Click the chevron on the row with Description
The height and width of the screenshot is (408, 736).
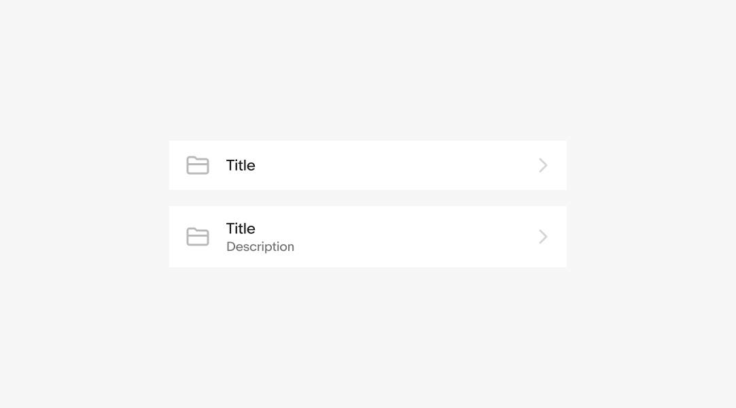point(542,237)
